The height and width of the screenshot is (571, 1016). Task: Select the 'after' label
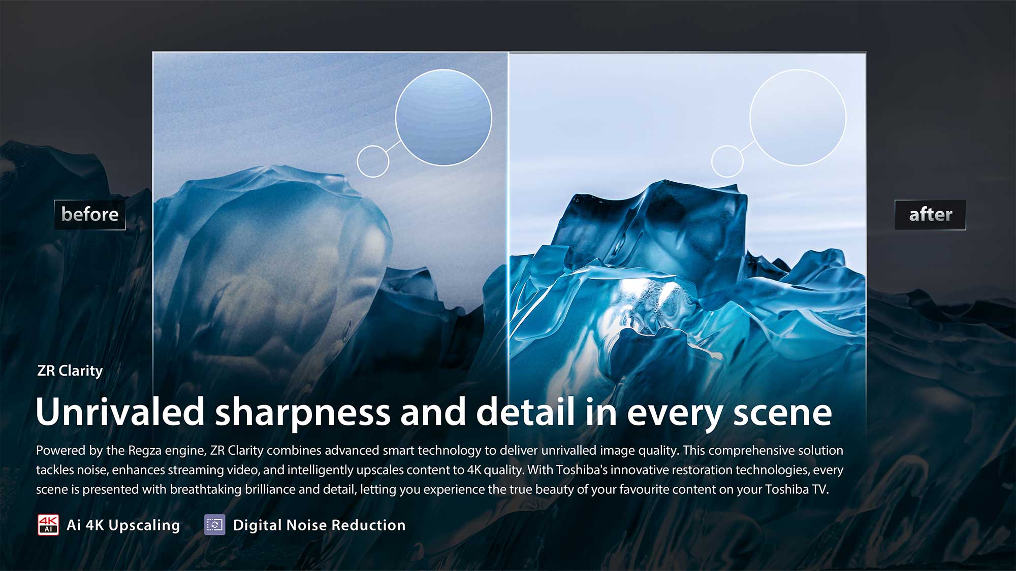tap(930, 215)
